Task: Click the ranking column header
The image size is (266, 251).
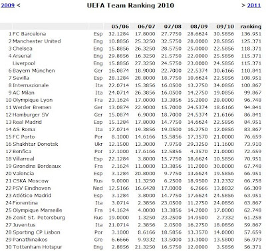Action: (251, 27)
